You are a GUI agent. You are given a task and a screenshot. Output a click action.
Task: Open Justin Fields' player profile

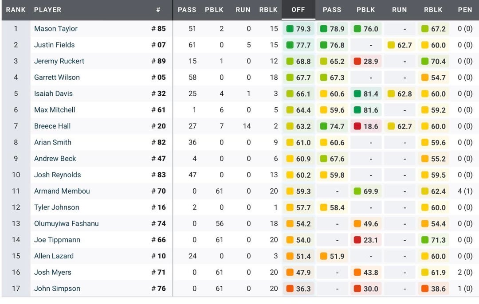pos(55,45)
